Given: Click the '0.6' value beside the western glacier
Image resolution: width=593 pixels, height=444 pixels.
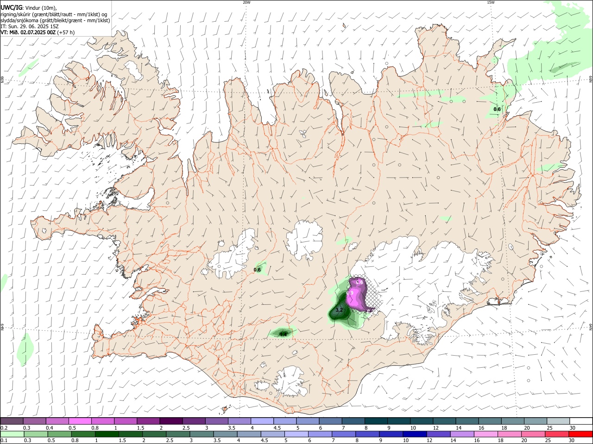Looking at the screenshot, I should point(258,270).
